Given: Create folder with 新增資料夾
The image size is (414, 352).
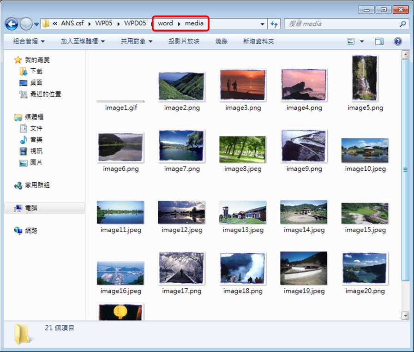Looking at the screenshot, I should point(258,41).
